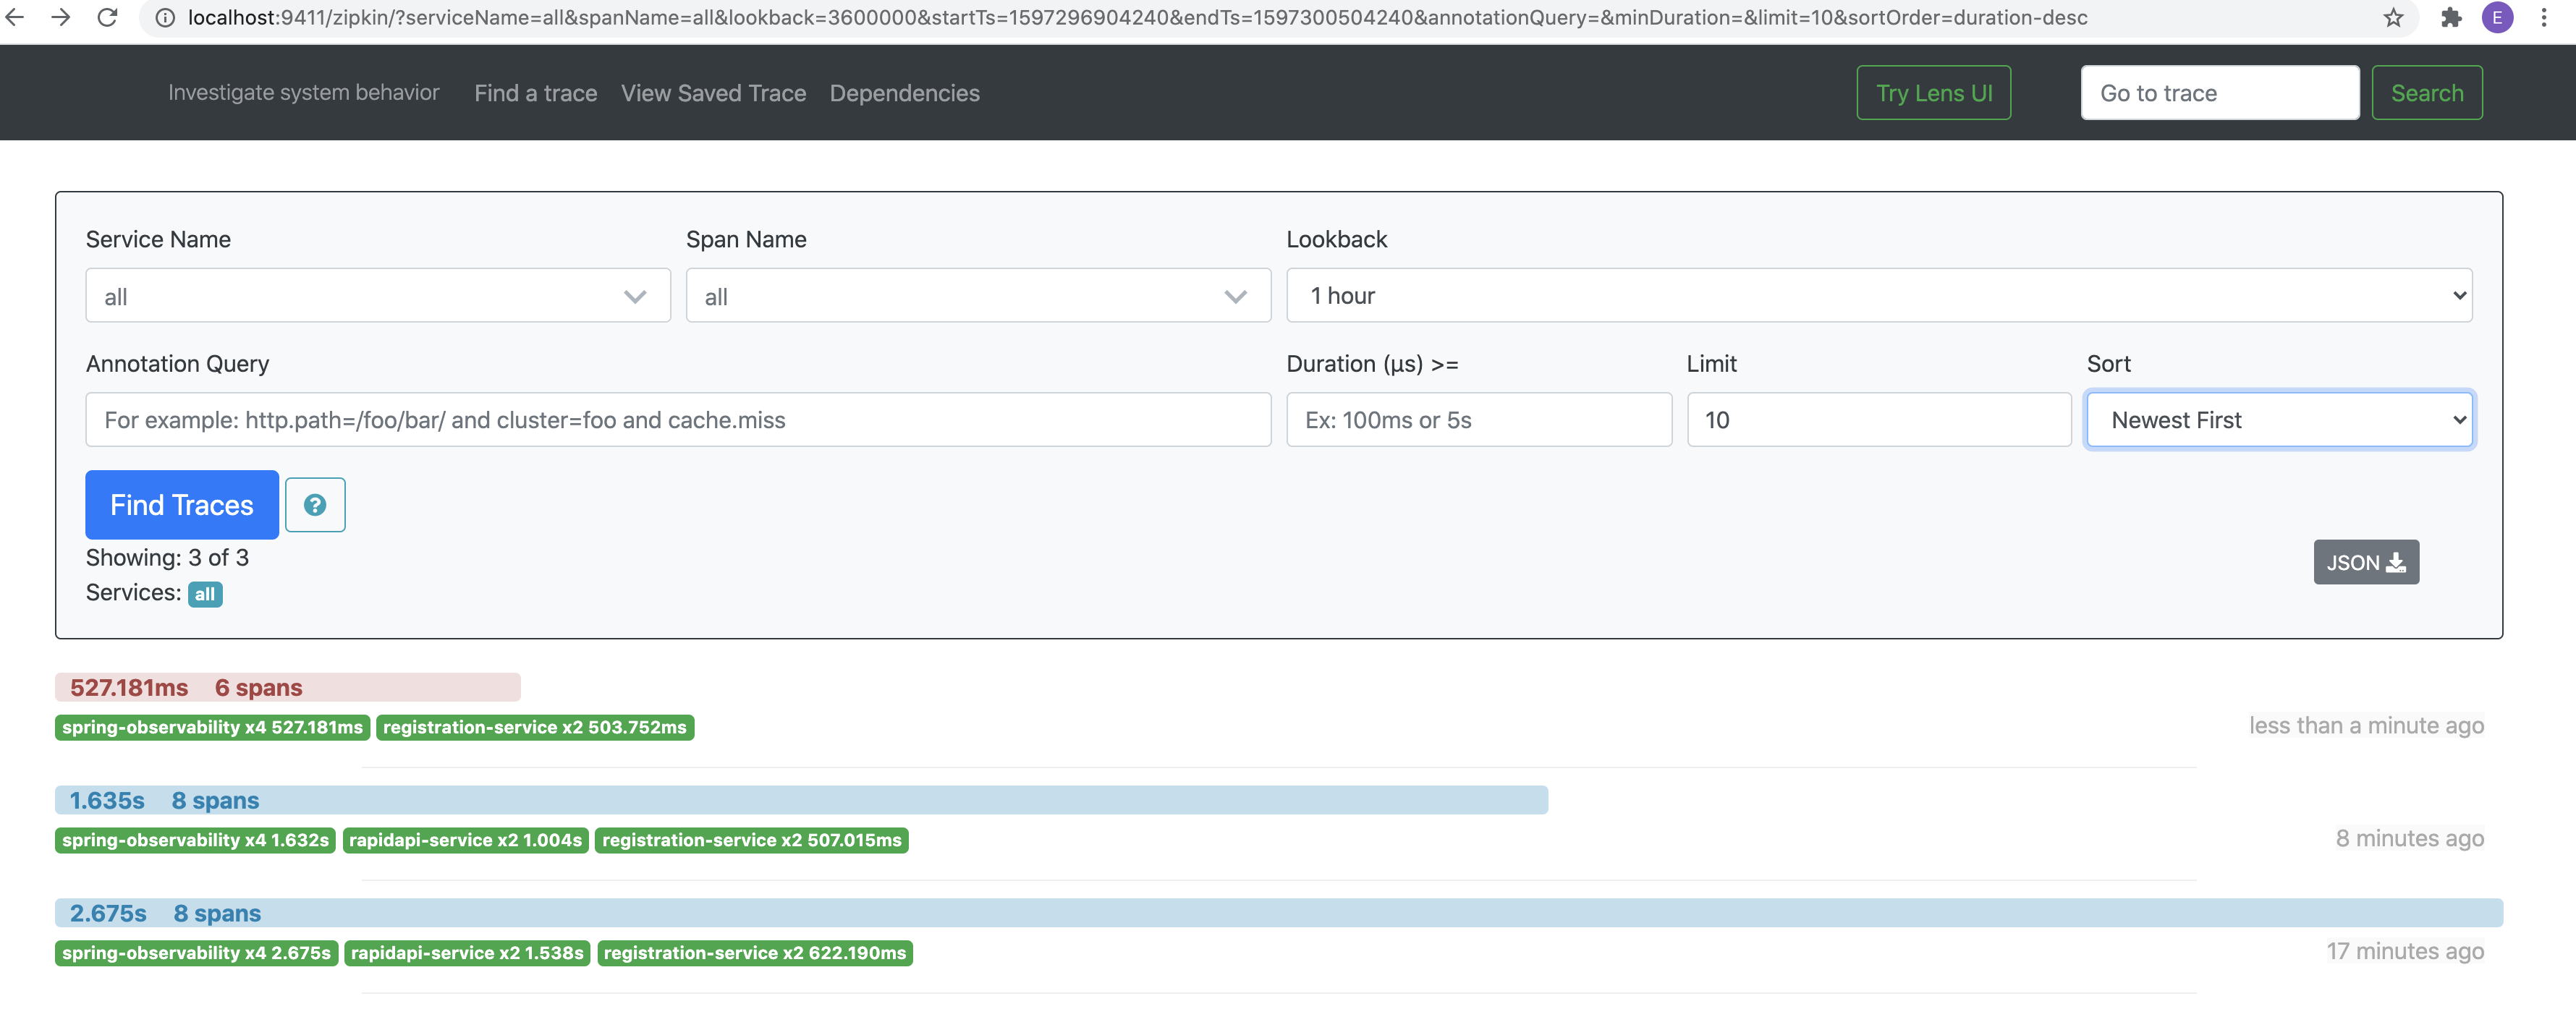The width and height of the screenshot is (2576, 1030).
Task: Click the browser reload page icon
Action: point(107,17)
